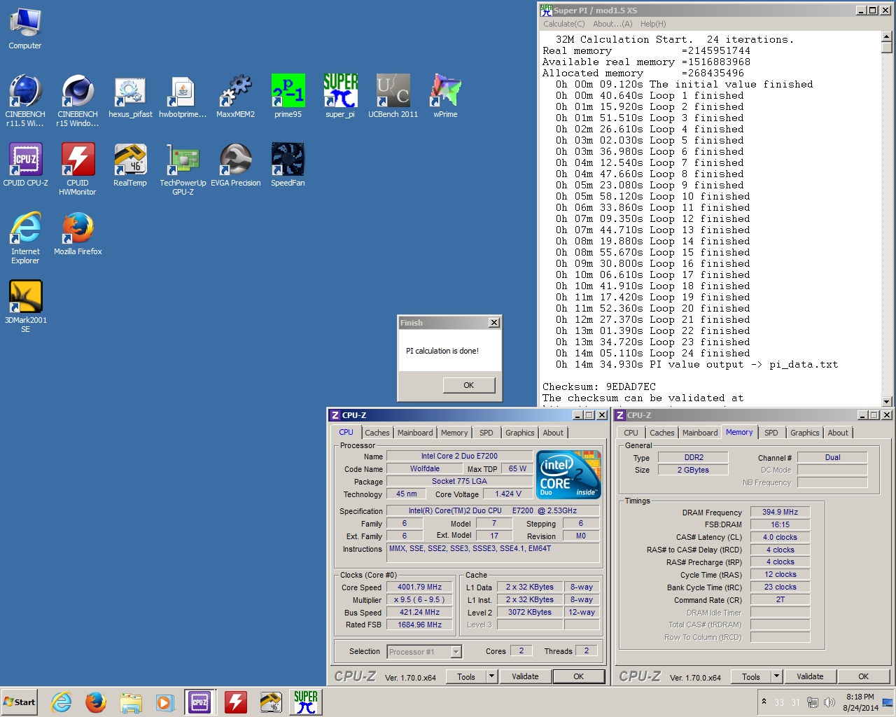Switch to CPU-Z taskbar button

click(199, 702)
